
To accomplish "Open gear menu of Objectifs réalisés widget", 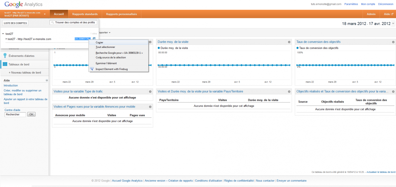I will (x=393, y=91).
